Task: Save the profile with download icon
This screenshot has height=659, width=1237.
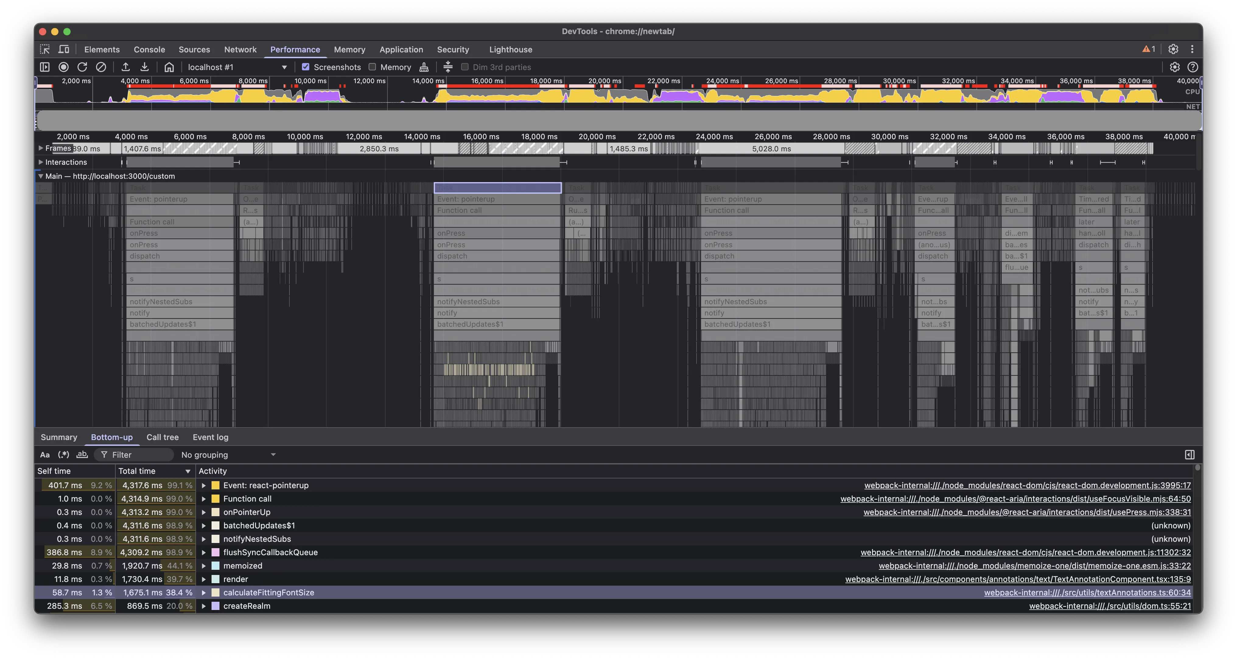Action: click(145, 67)
